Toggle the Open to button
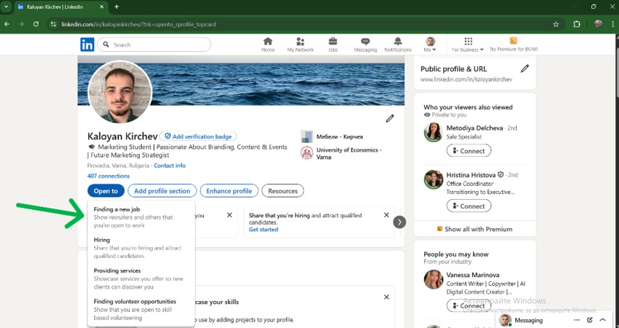Screen dimensions: 619x328 point(106,191)
